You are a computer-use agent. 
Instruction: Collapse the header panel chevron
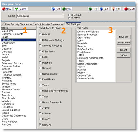tap(3, 21)
